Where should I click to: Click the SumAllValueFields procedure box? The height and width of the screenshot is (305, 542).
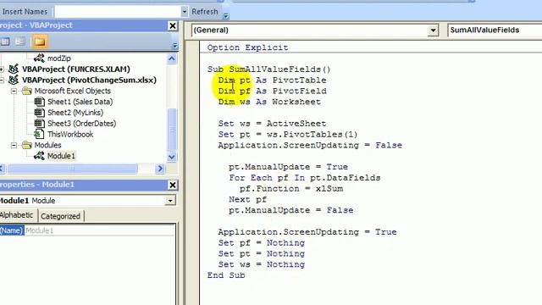pyautogui.click(x=495, y=30)
